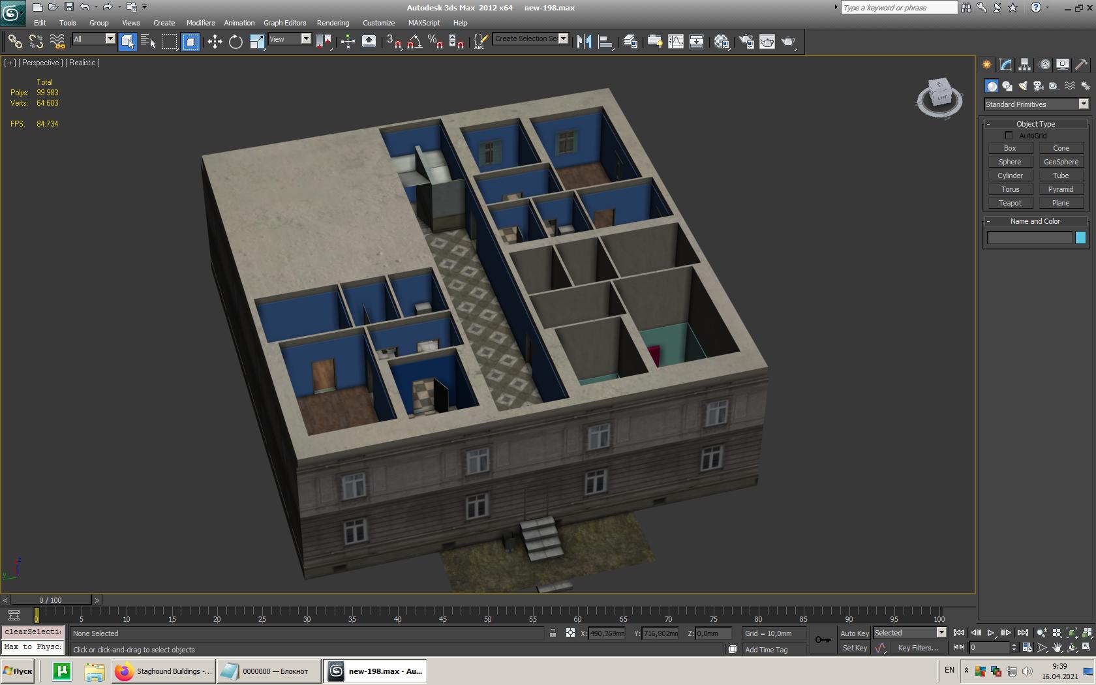
Task: Toggle Angle Snap
Action: point(414,42)
